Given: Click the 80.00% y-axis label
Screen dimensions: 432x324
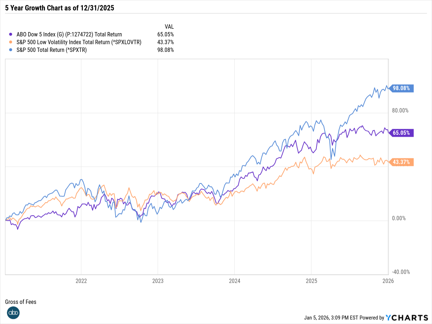Looking at the screenshot, I should coord(400,110).
